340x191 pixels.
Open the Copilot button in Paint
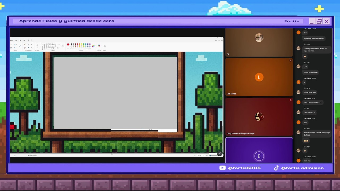tap(99, 46)
